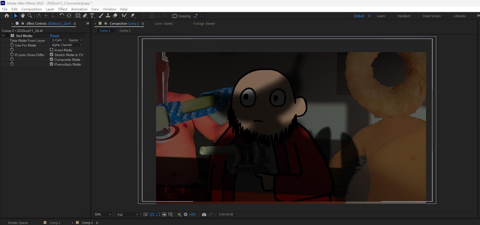Toggle the transparency grid in viewer
480x225 pixels.
152,214
